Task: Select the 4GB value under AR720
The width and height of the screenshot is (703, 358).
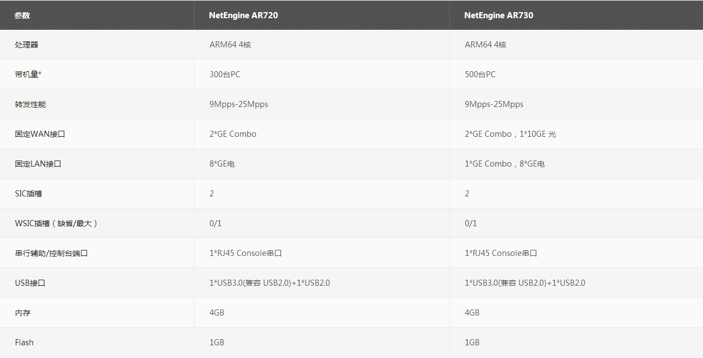Action: 217,313
